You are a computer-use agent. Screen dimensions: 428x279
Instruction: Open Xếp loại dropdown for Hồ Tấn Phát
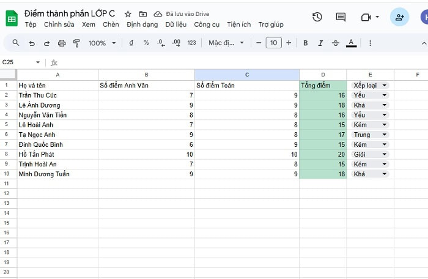[x=385, y=154]
